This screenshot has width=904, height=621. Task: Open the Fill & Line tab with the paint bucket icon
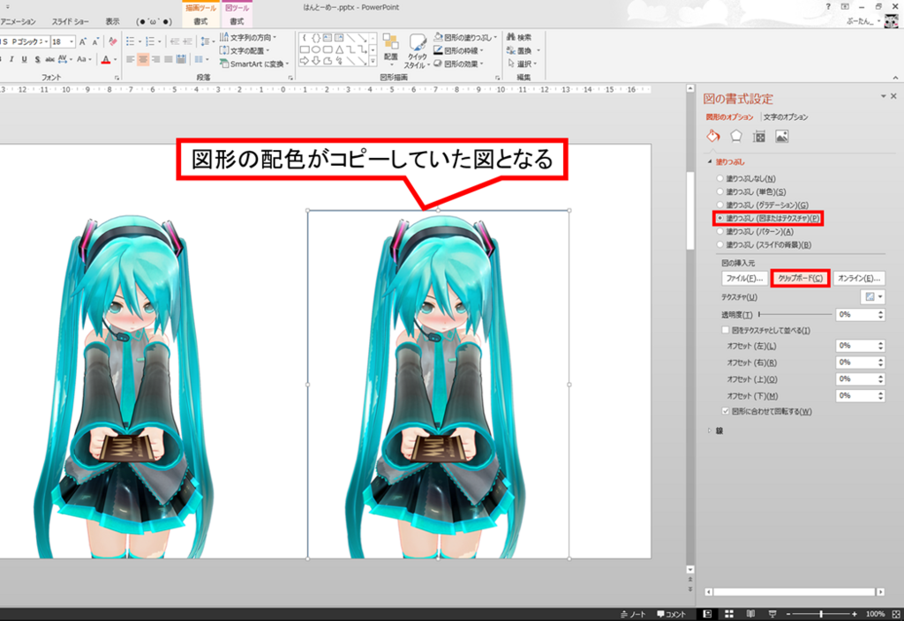point(713,137)
